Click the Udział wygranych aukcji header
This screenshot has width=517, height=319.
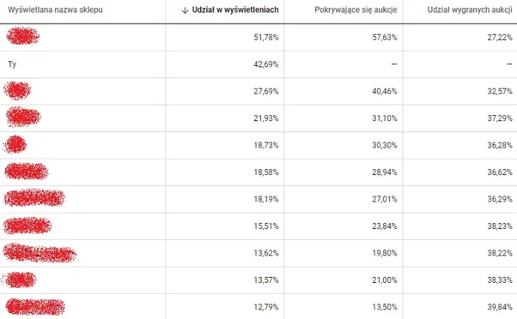469,11
